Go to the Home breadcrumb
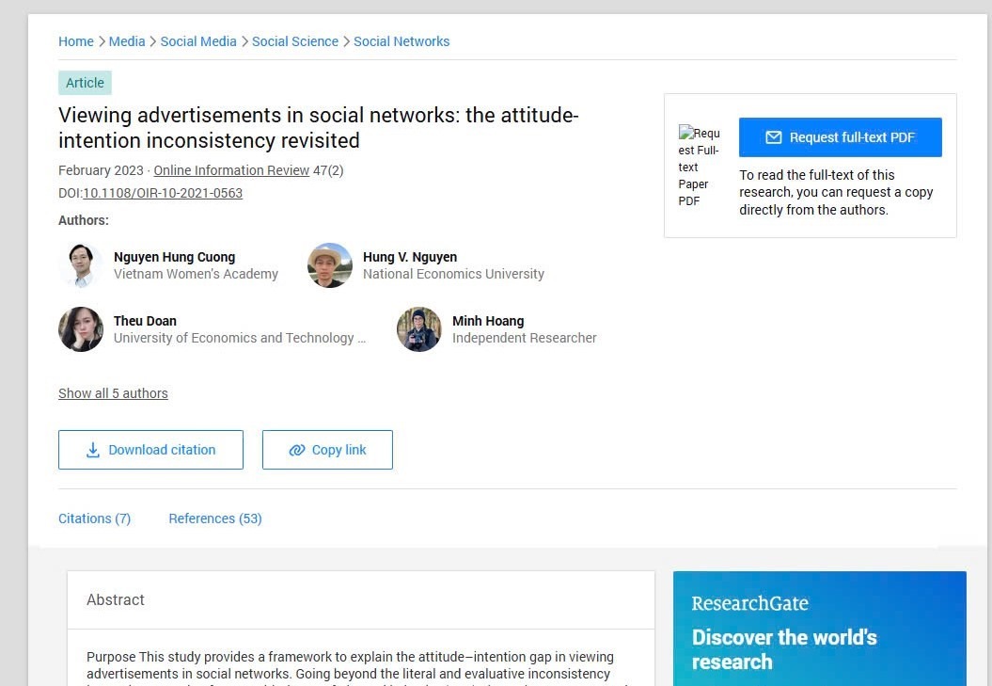992x686 pixels. [76, 41]
